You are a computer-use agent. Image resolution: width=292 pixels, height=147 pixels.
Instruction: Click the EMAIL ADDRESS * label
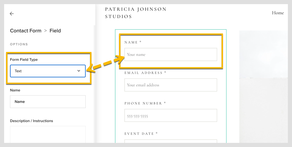[x=145, y=73]
